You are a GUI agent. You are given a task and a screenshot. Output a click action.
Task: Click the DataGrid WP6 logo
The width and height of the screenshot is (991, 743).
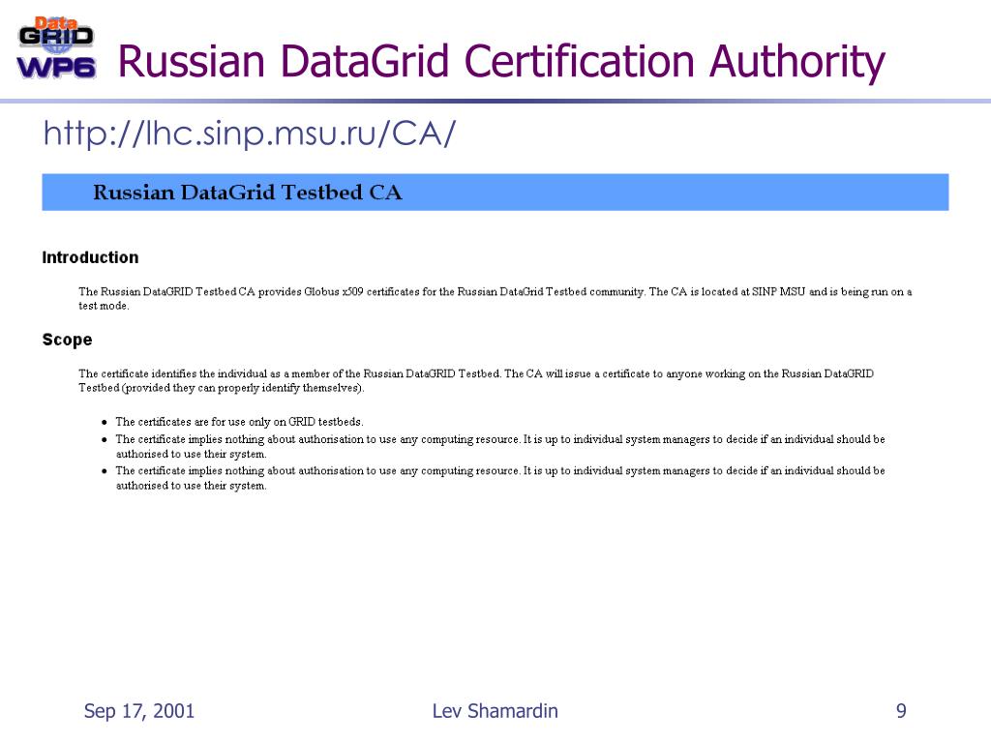point(56,48)
